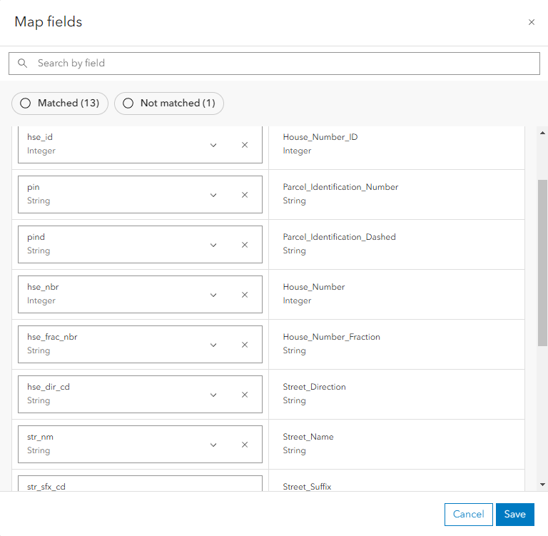
Task: Expand the hse_id field dropdown
Action: coord(213,145)
